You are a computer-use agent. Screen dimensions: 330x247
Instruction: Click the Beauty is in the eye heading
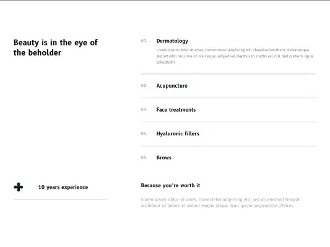[56, 48]
